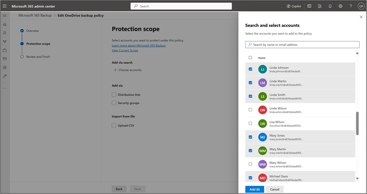Open Learn more about Microsoft 365 Backup link
Image resolution: width=367 pixels, height=194 pixels.
(139, 46)
